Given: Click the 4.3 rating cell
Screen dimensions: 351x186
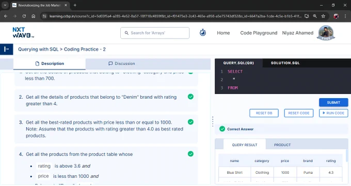Looking at the screenshot, I should pyautogui.click(x=331, y=173).
